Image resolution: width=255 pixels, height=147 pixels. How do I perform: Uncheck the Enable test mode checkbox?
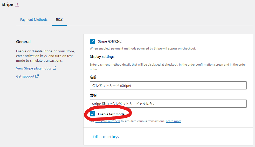pyautogui.click(x=92, y=114)
